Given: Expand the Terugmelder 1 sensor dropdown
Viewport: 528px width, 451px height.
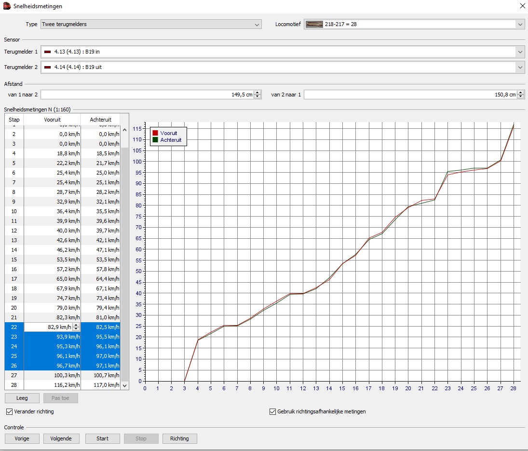Looking at the screenshot, I should [520, 52].
